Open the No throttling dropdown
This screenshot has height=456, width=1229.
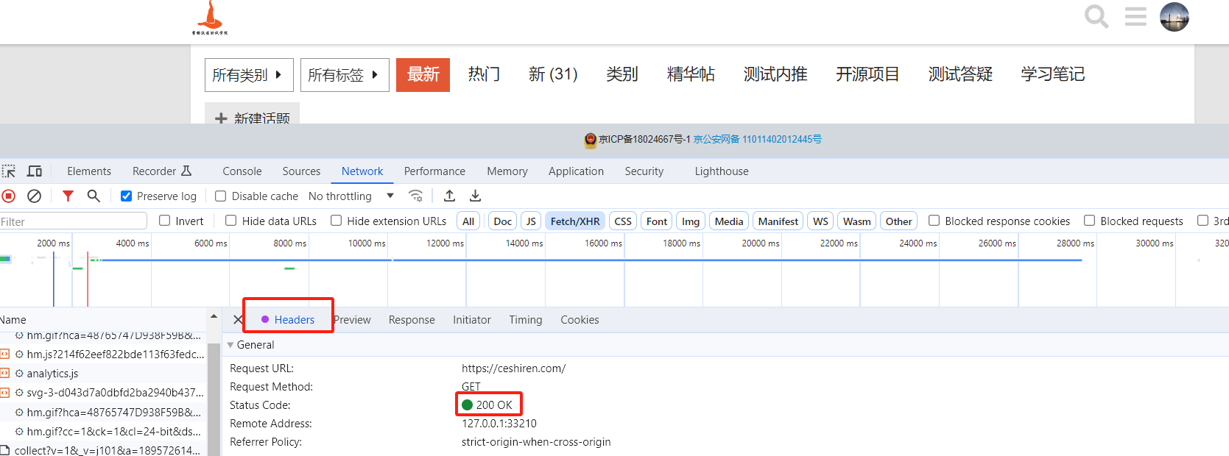351,196
